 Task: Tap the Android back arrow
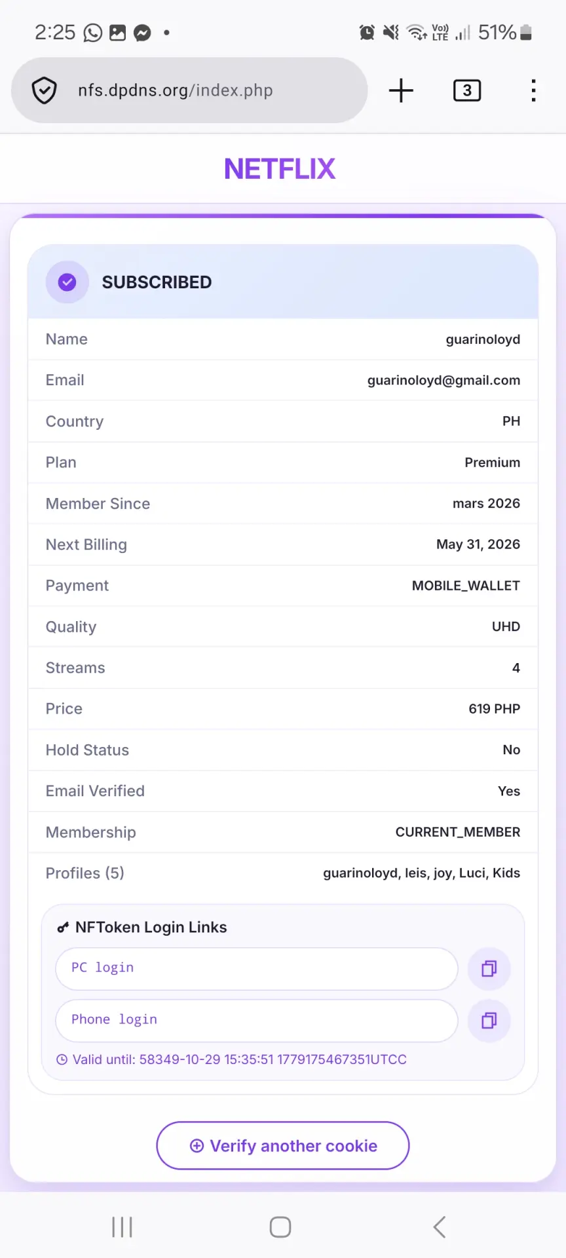coord(440,1227)
